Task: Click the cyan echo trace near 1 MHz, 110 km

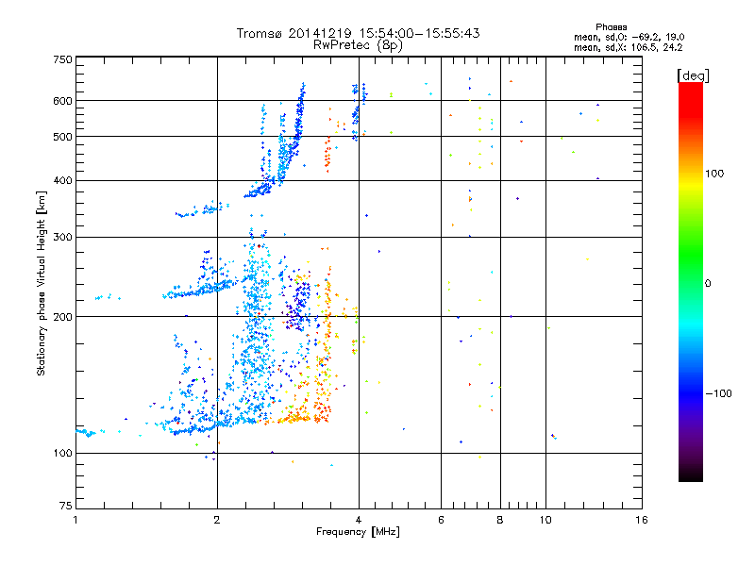Action: pyautogui.click(x=86, y=433)
